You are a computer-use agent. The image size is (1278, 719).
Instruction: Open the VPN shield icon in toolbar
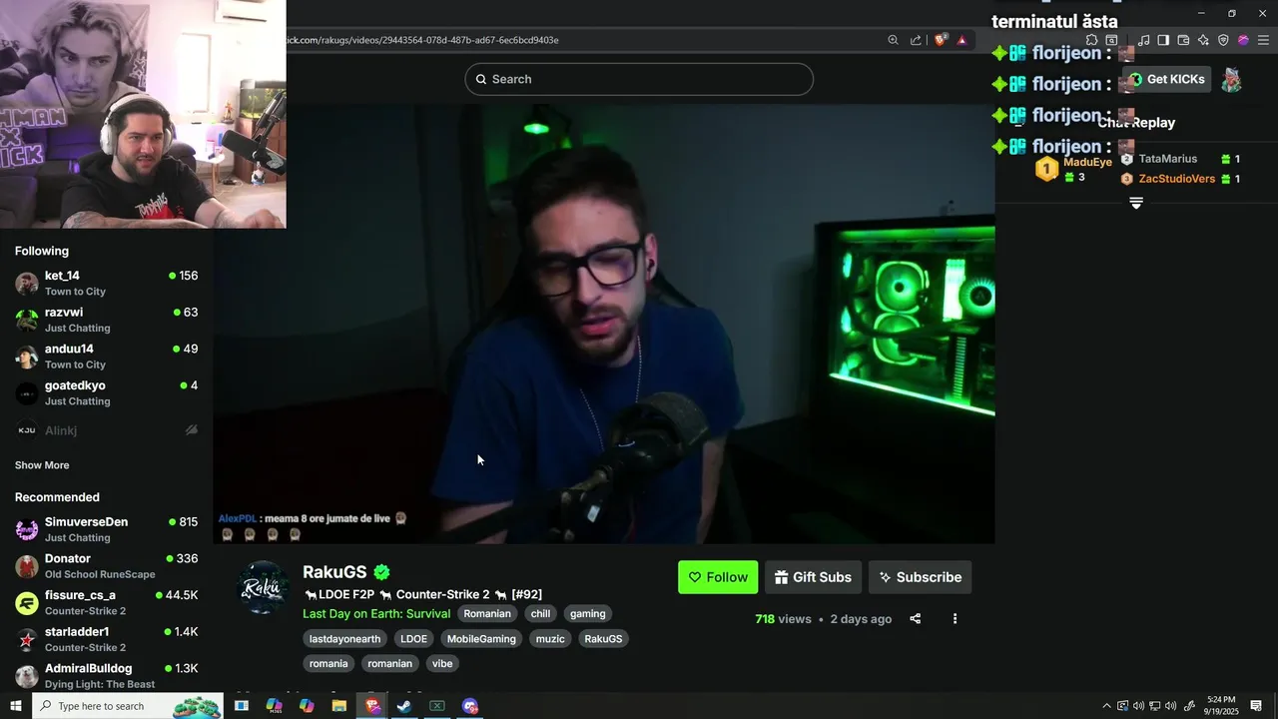(x=1223, y=40)
